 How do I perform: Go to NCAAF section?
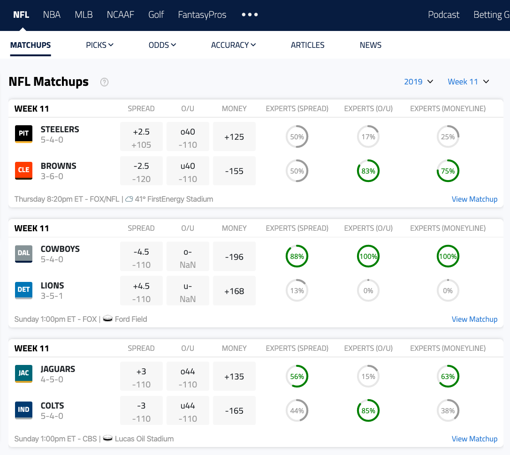(120, 15)
